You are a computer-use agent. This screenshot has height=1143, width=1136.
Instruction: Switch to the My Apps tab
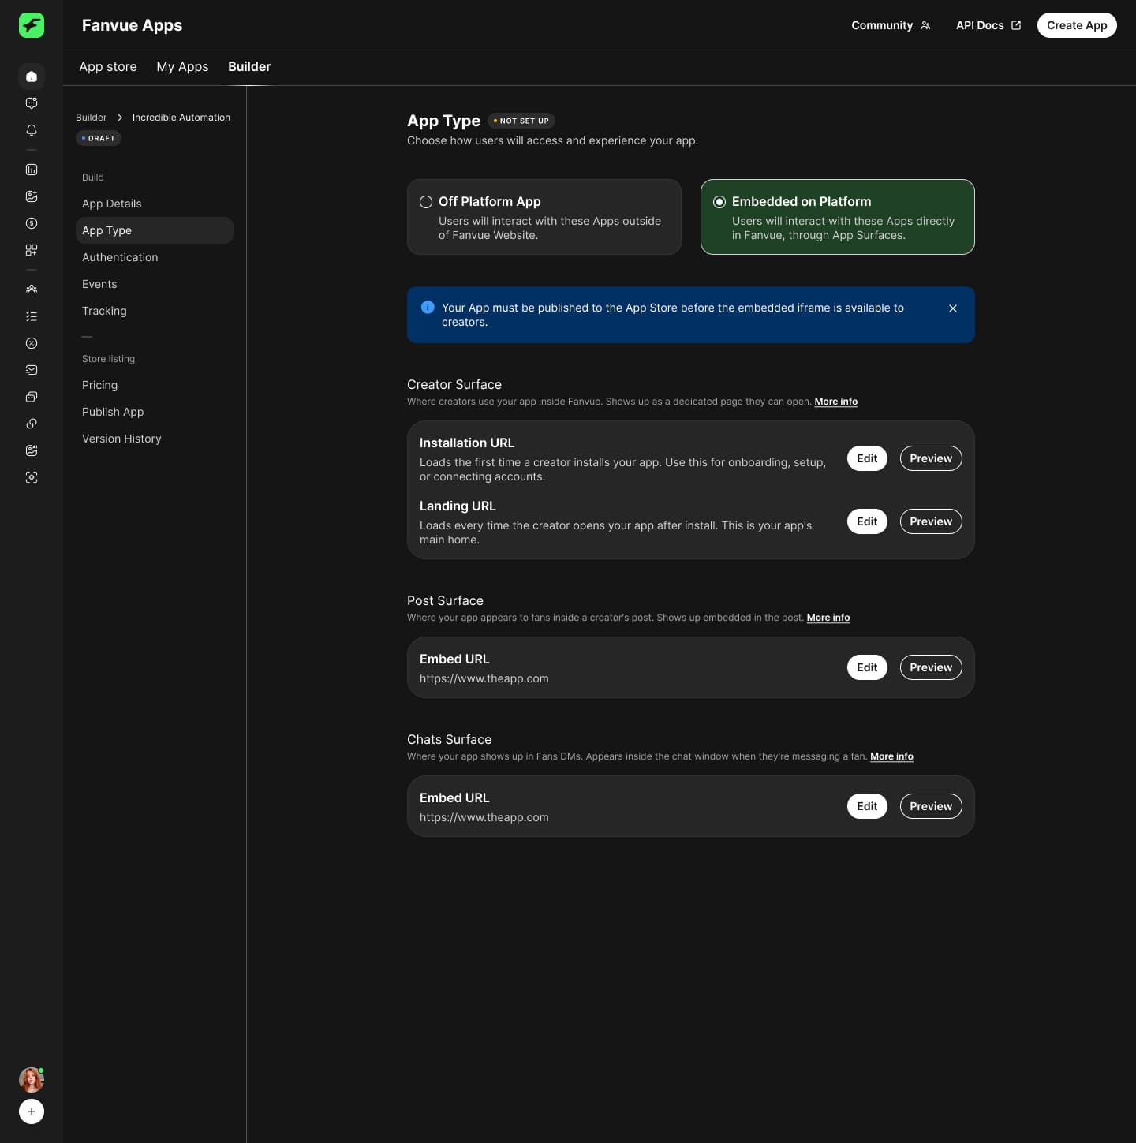point(182,67)
